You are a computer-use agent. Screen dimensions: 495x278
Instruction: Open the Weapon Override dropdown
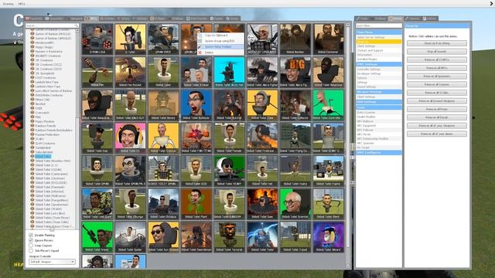tap(52, 262)
